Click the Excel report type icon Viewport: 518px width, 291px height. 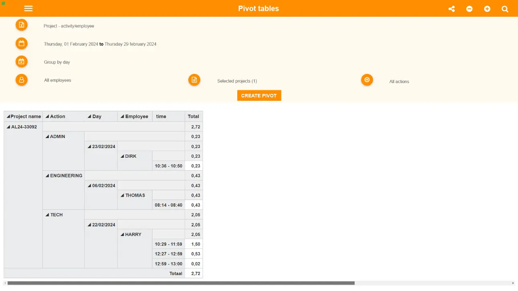[22, 25]
